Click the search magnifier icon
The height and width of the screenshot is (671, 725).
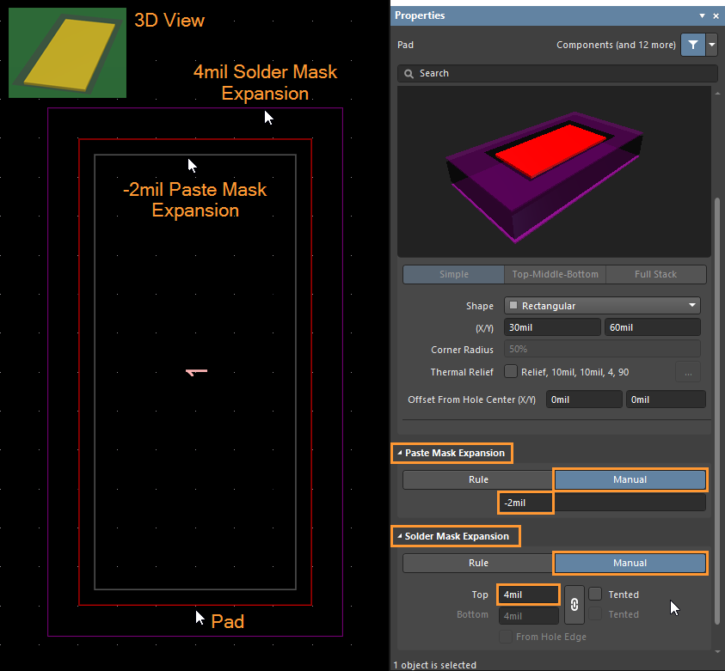[x=409, y=74]
